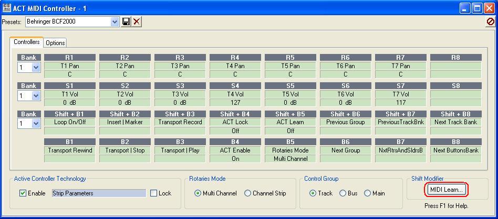Click the T4 Vol value 127
498x219 pixels.
pyautogui.click(x=235, y=102)
